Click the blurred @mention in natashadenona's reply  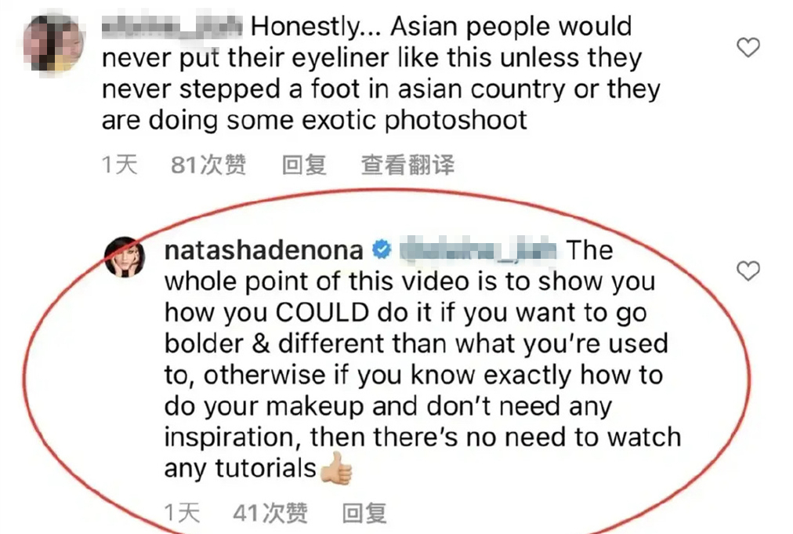pyautogui.click(x=478, y=251)
